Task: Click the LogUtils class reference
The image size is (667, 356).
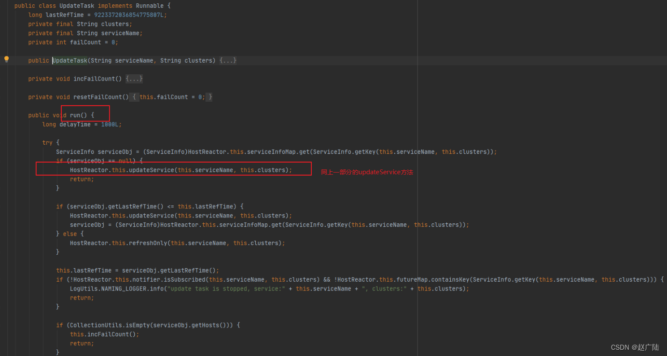Action: (83, 289)
